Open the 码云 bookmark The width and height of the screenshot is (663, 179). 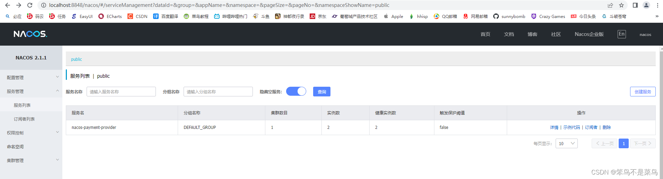pos(35,16)
